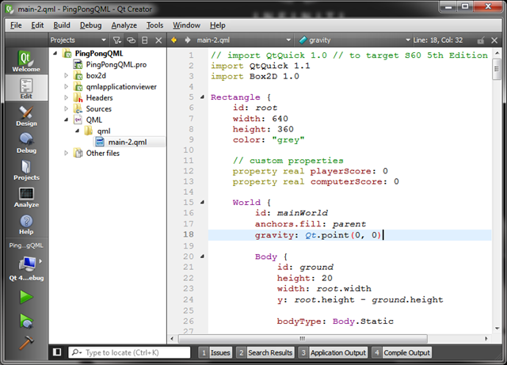Click the Type to locate field
The height and width of the screenshot is (365, 507).
pos(129,352)
